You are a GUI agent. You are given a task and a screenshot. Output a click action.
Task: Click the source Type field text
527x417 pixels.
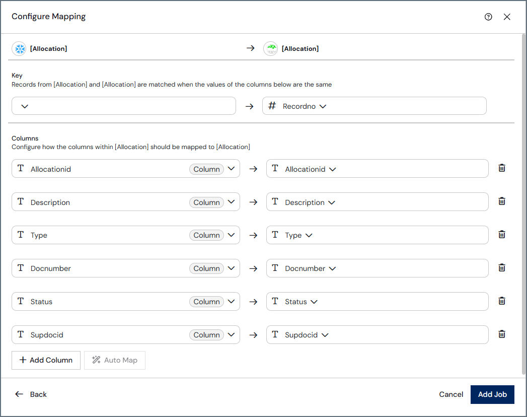coord(39,235)
